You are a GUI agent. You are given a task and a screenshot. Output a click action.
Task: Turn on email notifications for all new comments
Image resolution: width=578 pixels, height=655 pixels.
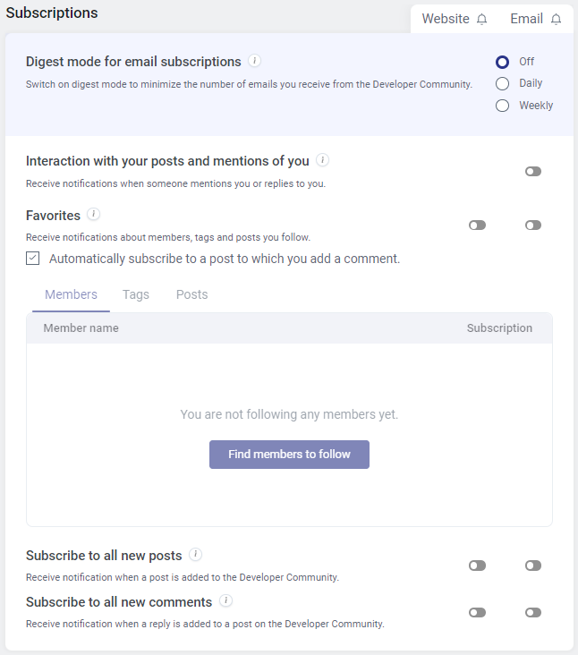pos(533,612)
